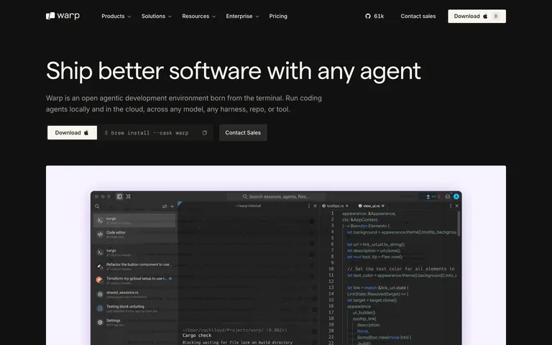Click the blue dot on the Terraform row
The image size is (552, 345).
170,278
